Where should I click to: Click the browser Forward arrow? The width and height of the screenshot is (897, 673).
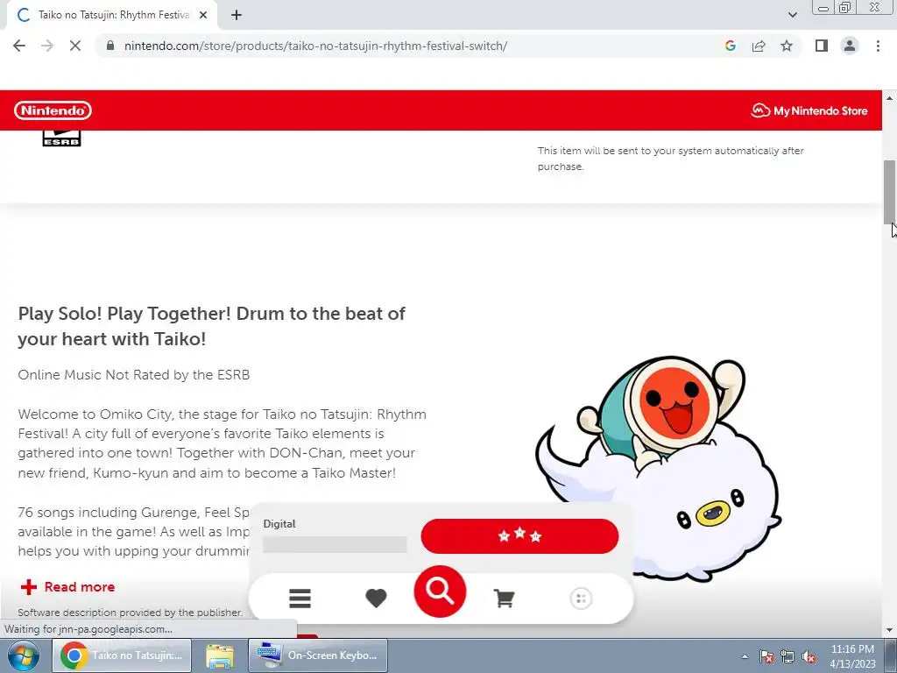47,46
